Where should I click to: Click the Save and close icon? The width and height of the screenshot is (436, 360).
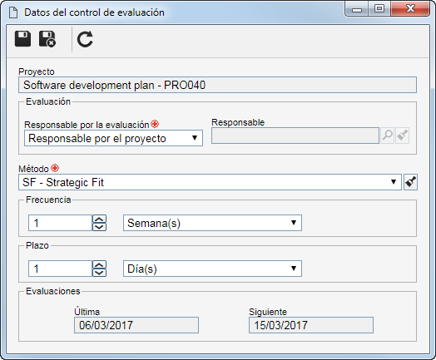click(x=47, y=39)
